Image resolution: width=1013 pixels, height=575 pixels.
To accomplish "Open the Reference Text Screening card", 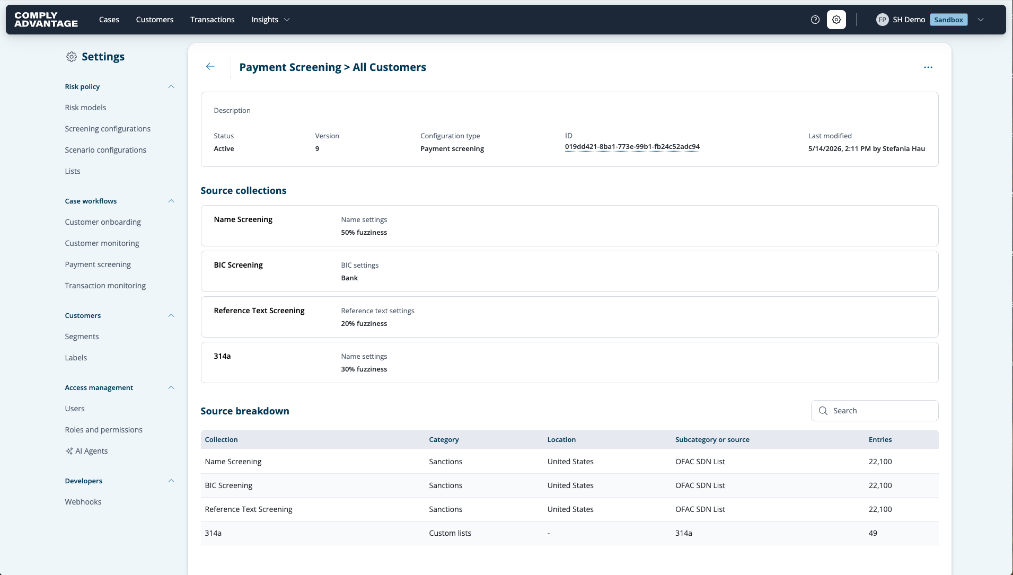I will [x=569, y=317].
